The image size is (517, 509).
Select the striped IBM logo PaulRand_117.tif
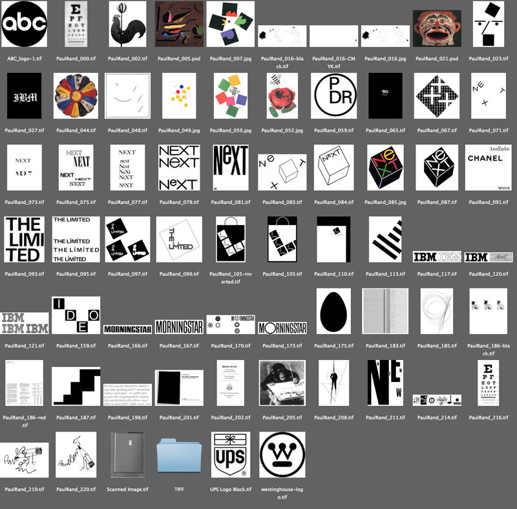[x=438, y=257]
